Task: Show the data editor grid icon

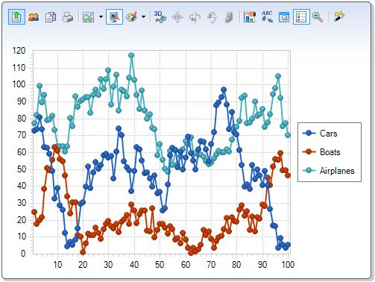Action: [284, 17]
